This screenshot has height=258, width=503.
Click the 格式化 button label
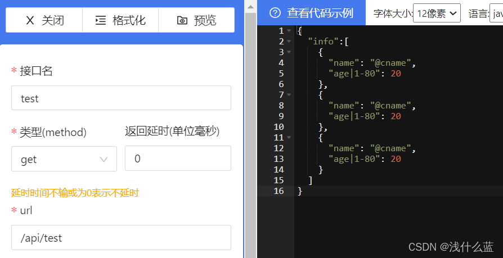[129, 20]
